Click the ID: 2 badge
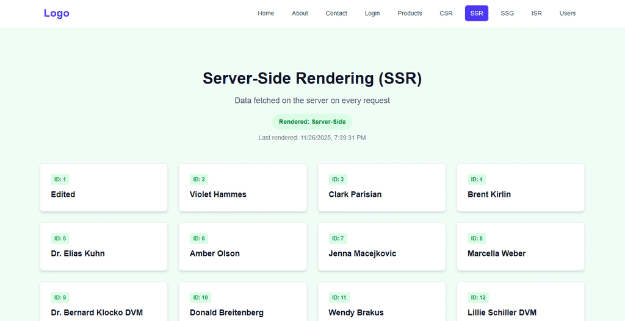The height and width of the screenshot is (321, 625). coord(199,180)
